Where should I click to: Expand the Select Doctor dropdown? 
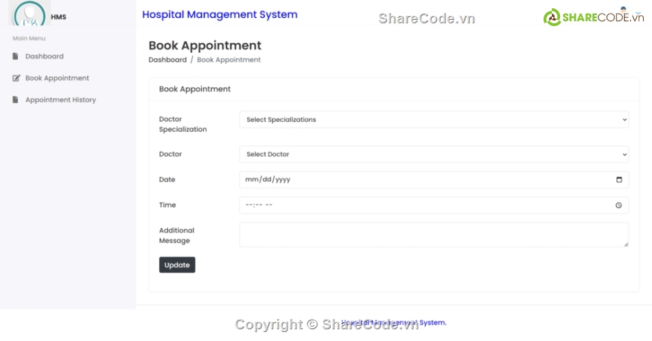point(434,154)
